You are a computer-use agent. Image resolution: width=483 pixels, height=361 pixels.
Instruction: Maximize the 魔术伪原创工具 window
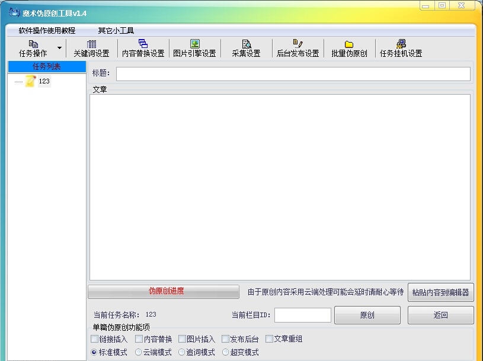pos(442,5)
